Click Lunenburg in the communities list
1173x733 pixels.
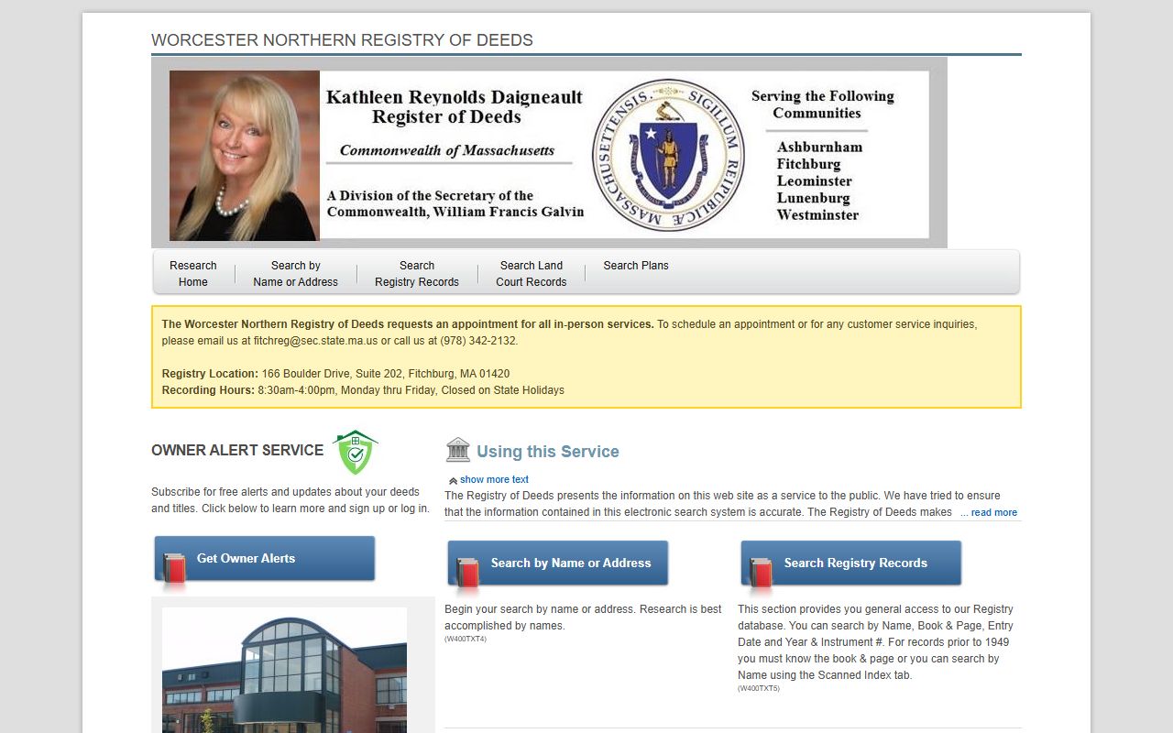tap(813, 198)
